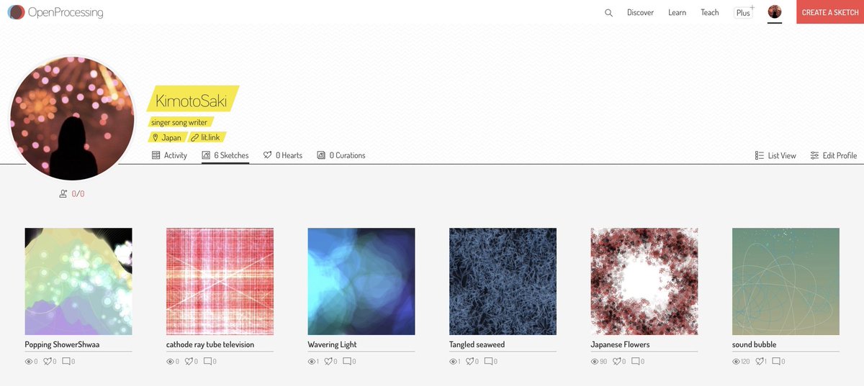864x386 pixels.
Task: Open the Learn menu
Action: tap(677, 12)
